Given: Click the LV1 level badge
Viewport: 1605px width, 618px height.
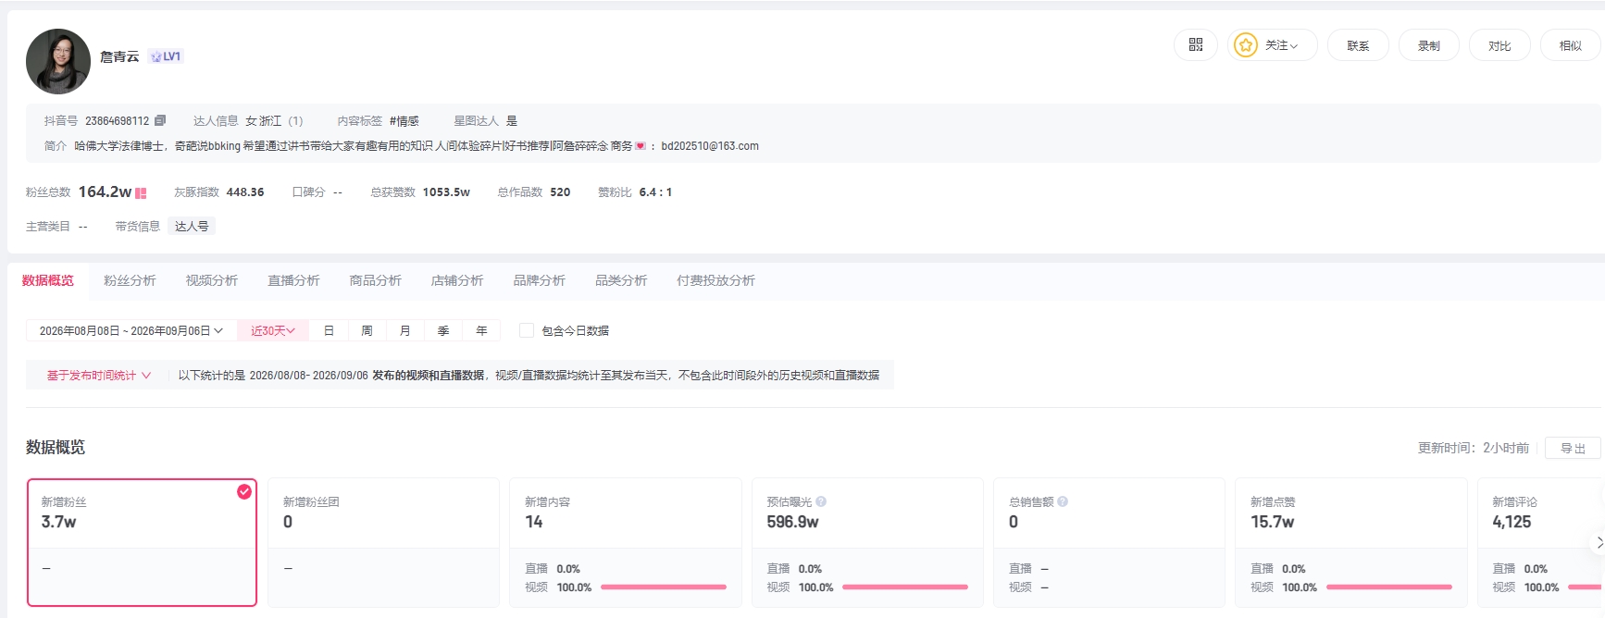Looking at the screenshot, I should [167, 56].
